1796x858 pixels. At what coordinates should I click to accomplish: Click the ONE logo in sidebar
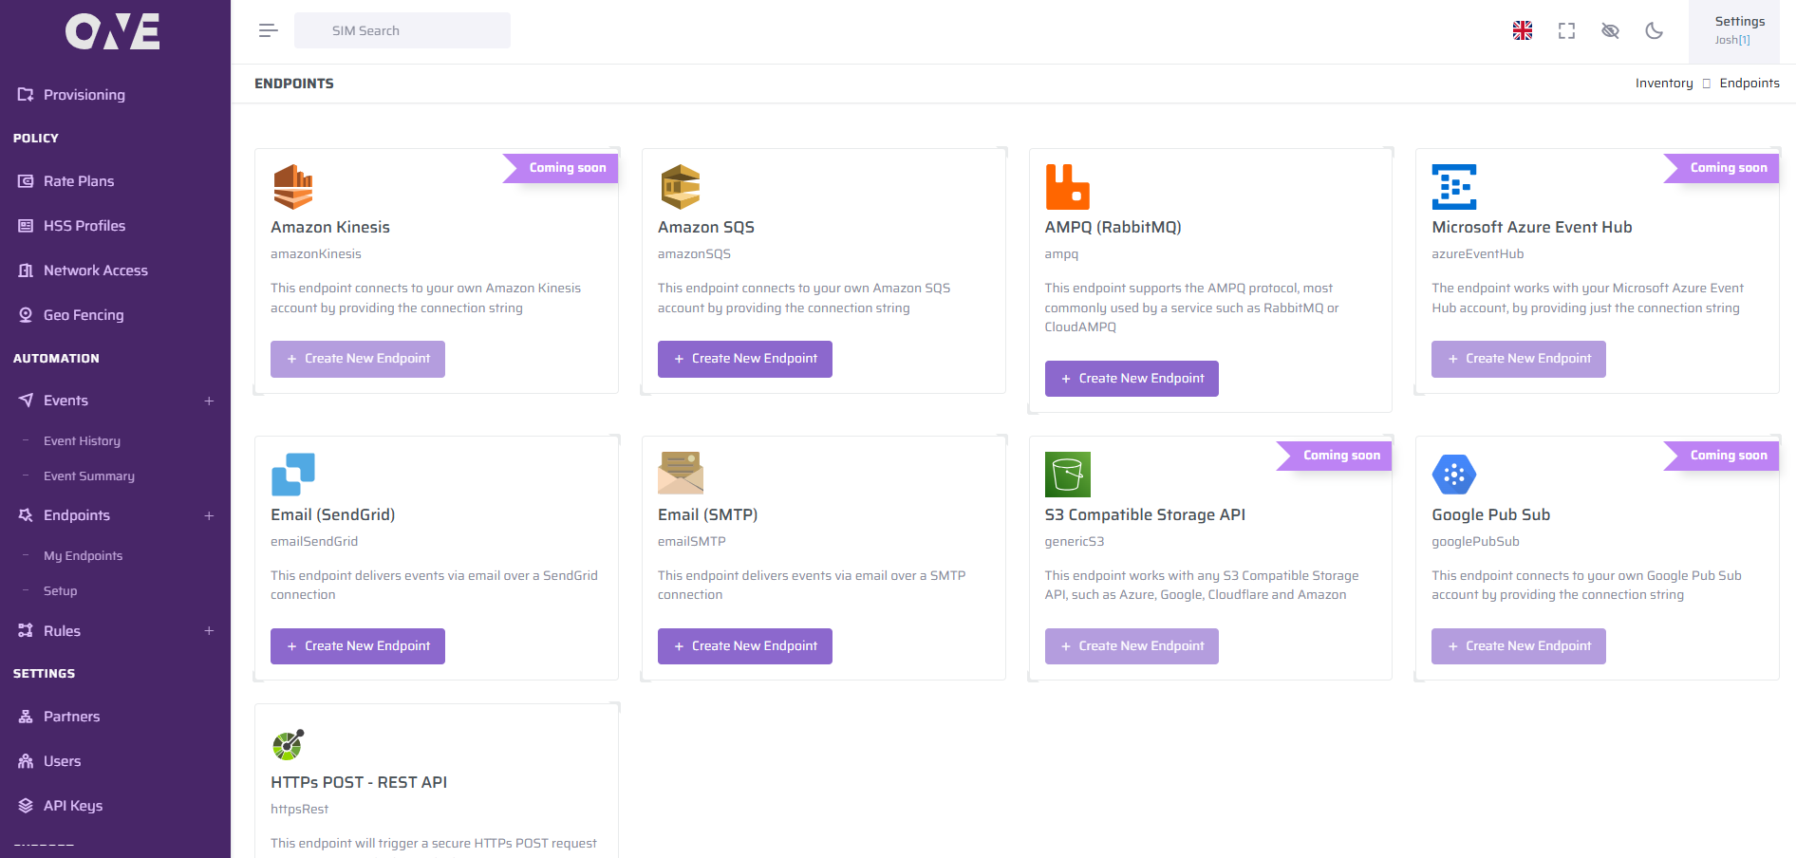(x=112, y=31)
